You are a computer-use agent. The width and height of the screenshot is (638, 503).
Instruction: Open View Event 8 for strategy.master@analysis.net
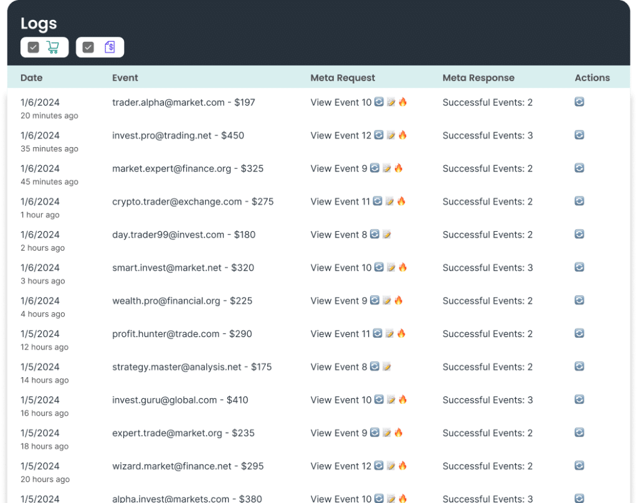[339, 366]
